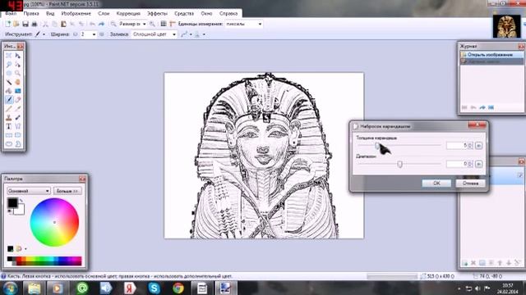Select the Move Selected Pixels tool
Viewport: 526px width, 295px height.
coord(18,56)
